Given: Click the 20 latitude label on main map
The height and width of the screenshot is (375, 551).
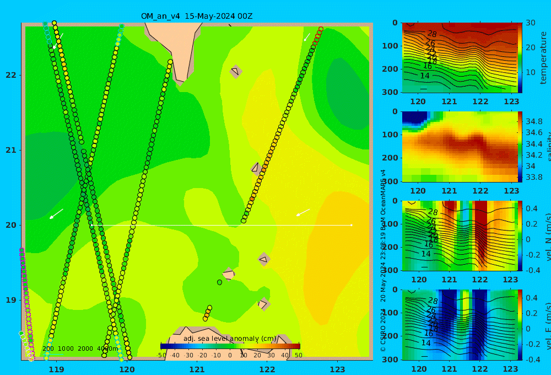Looking at the screenshot, I should [11, 225].
